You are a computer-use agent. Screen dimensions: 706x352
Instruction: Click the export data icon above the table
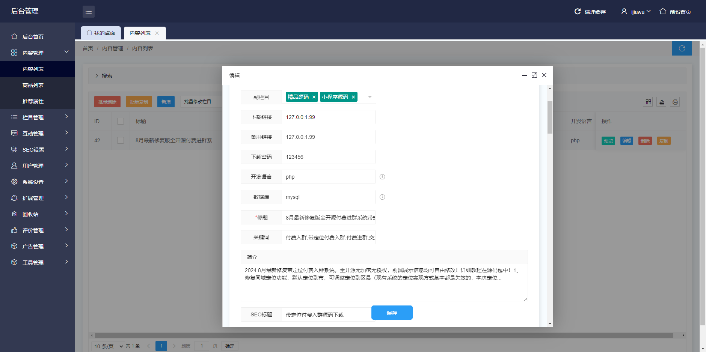[x=661, y=102]
